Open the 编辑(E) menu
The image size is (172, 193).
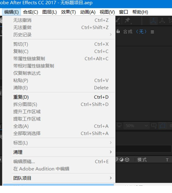12,12
